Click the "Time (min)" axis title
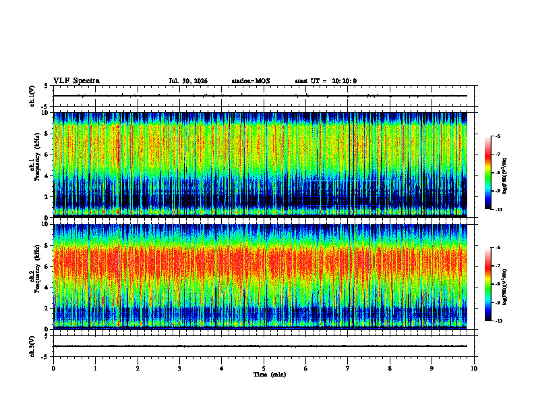Viewport: 534px width, 413px height. click(270, 375)
